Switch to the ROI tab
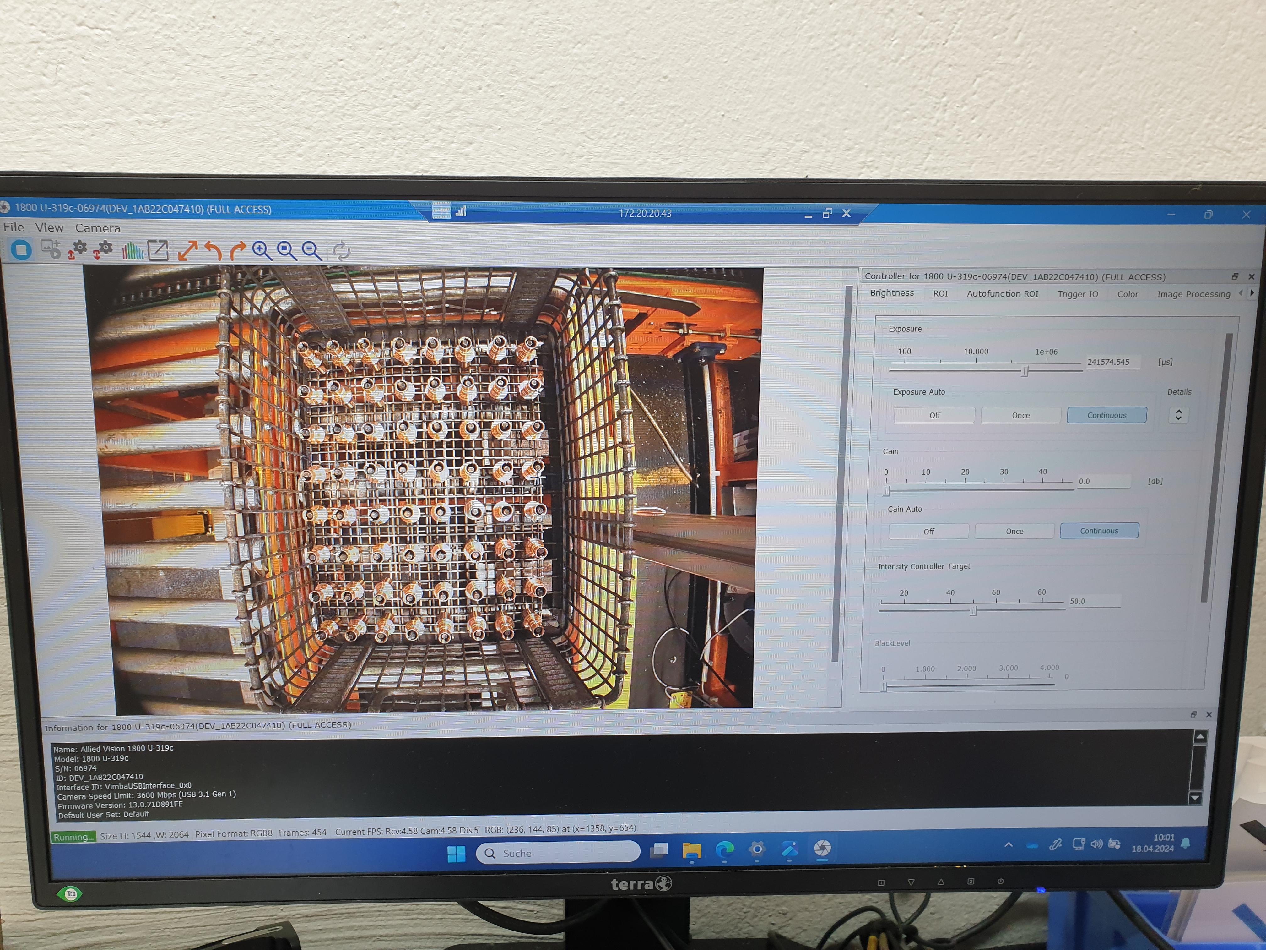Viewport: 1266px width, 950px height. (x=940, y=293)
